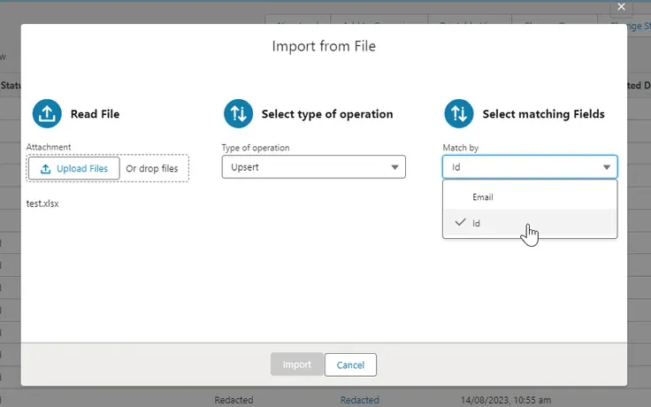The height and width of the screenshot is (407, 651).
Task: Open the blue Redacted link in background
Action: tap(359, 400)
